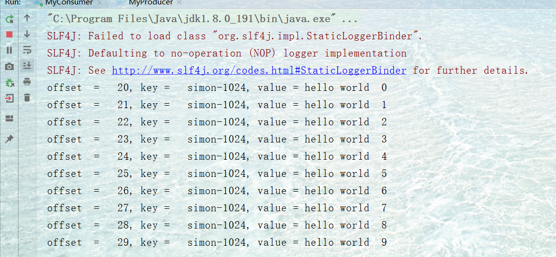Screen dimensions: 556x257
Task: Click the output line with offset 28
Action: point(217,226)
